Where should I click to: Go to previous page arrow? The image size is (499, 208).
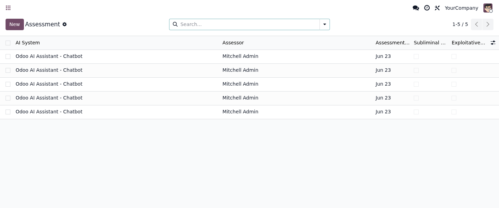coord(476,24)
